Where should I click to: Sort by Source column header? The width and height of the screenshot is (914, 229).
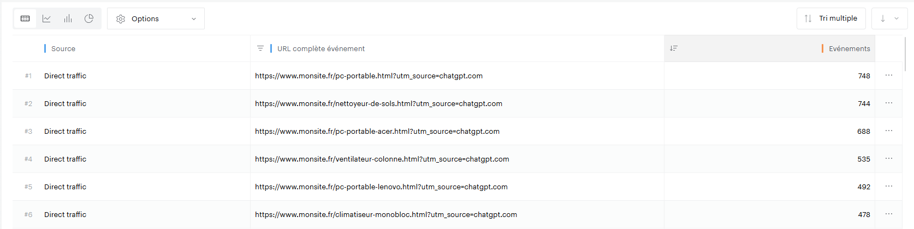pos(63,48)
